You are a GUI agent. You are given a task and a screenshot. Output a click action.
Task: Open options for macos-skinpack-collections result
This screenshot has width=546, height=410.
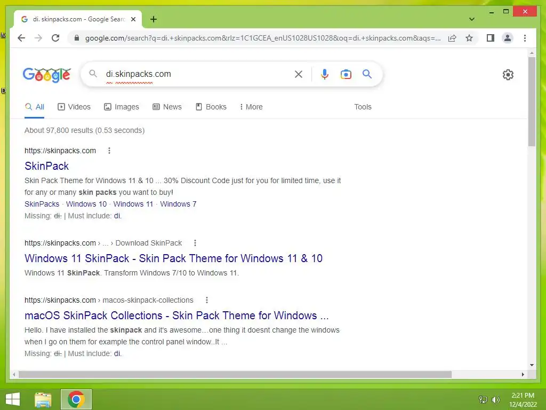[x=206, y=300]
